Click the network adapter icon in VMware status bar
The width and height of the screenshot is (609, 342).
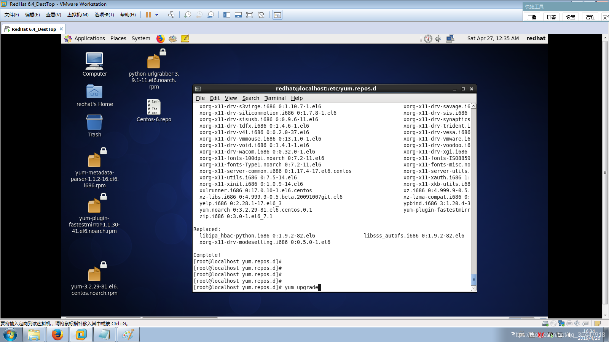click(561, 323)
